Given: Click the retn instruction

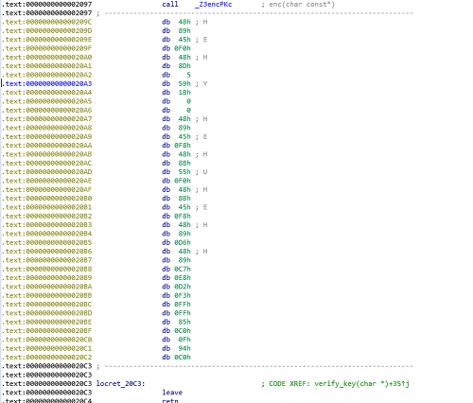Looking at the screenshot, I should (170, 401).
